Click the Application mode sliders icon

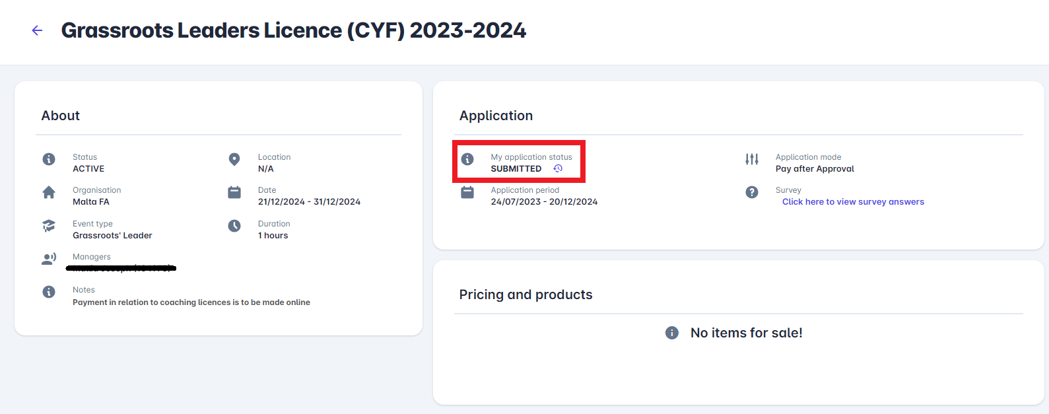tap(752, 159)
